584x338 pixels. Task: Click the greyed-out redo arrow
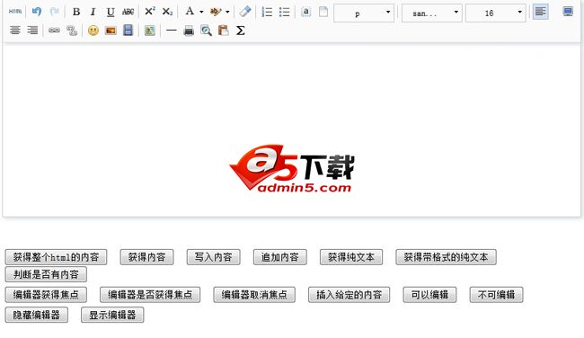pyautogui.click(x=55, y=12)
